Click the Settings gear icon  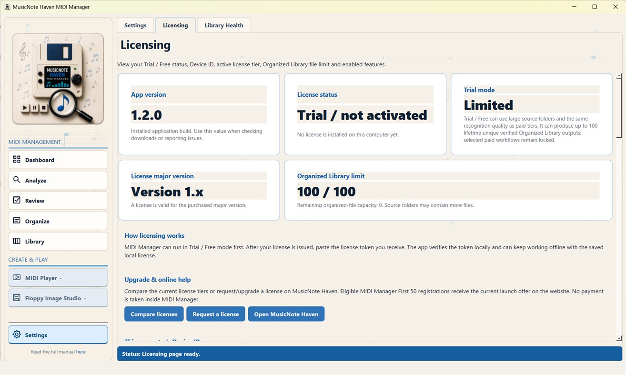(17, 334)
